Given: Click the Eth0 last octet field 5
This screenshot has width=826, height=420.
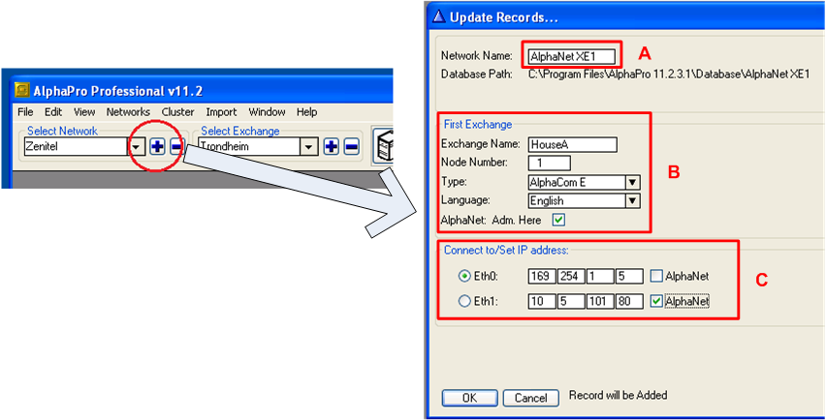Looking at the screenshot, I should (x=629, y=276).
